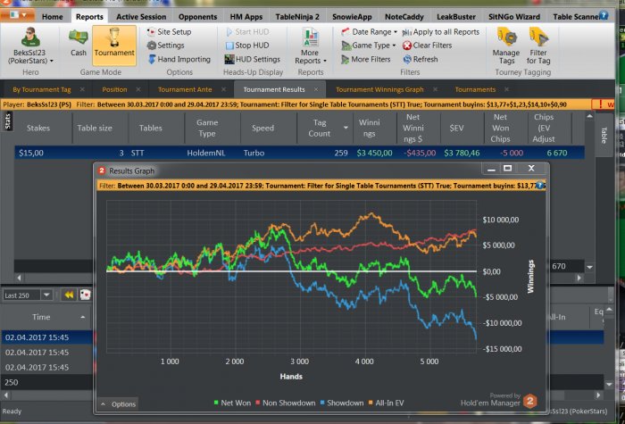Switch to the Opponents ribbon tab

point(199,16)
